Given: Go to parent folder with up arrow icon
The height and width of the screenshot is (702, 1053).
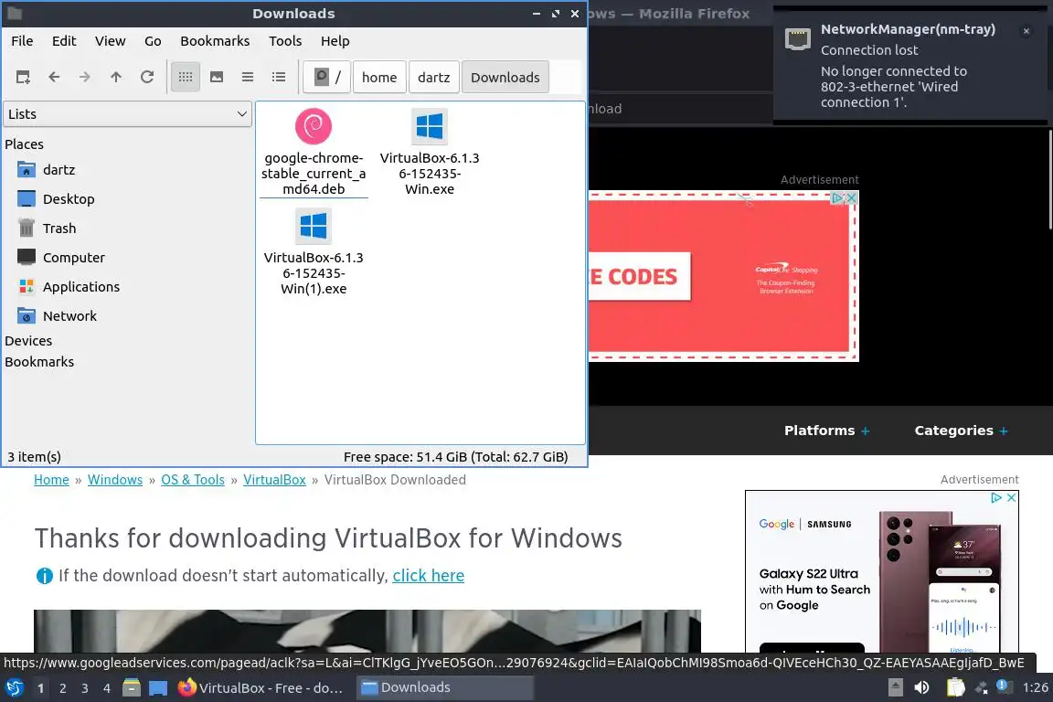Looking at the screenshot, I should click(x=116, y=78).
